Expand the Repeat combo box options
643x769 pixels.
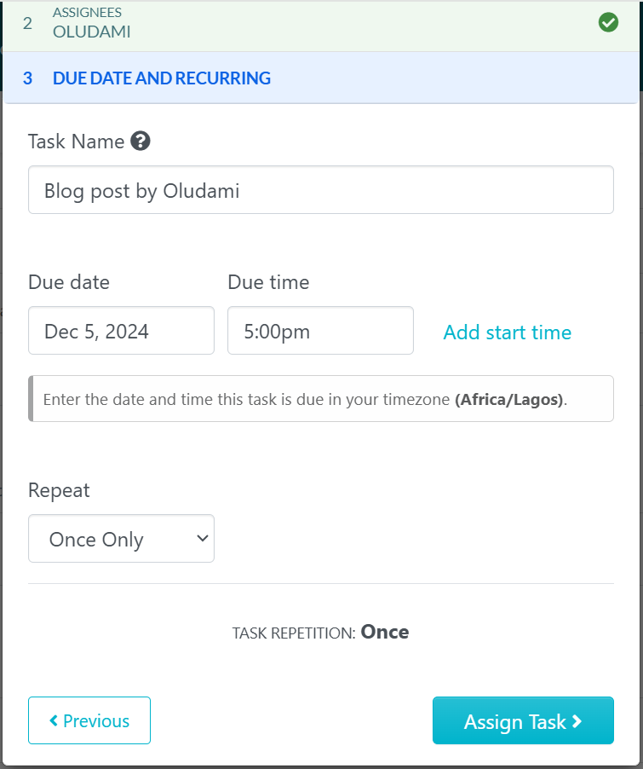pos(121,538)
